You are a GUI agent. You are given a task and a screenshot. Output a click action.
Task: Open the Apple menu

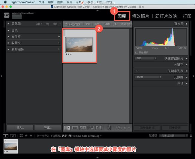[5, 2]
